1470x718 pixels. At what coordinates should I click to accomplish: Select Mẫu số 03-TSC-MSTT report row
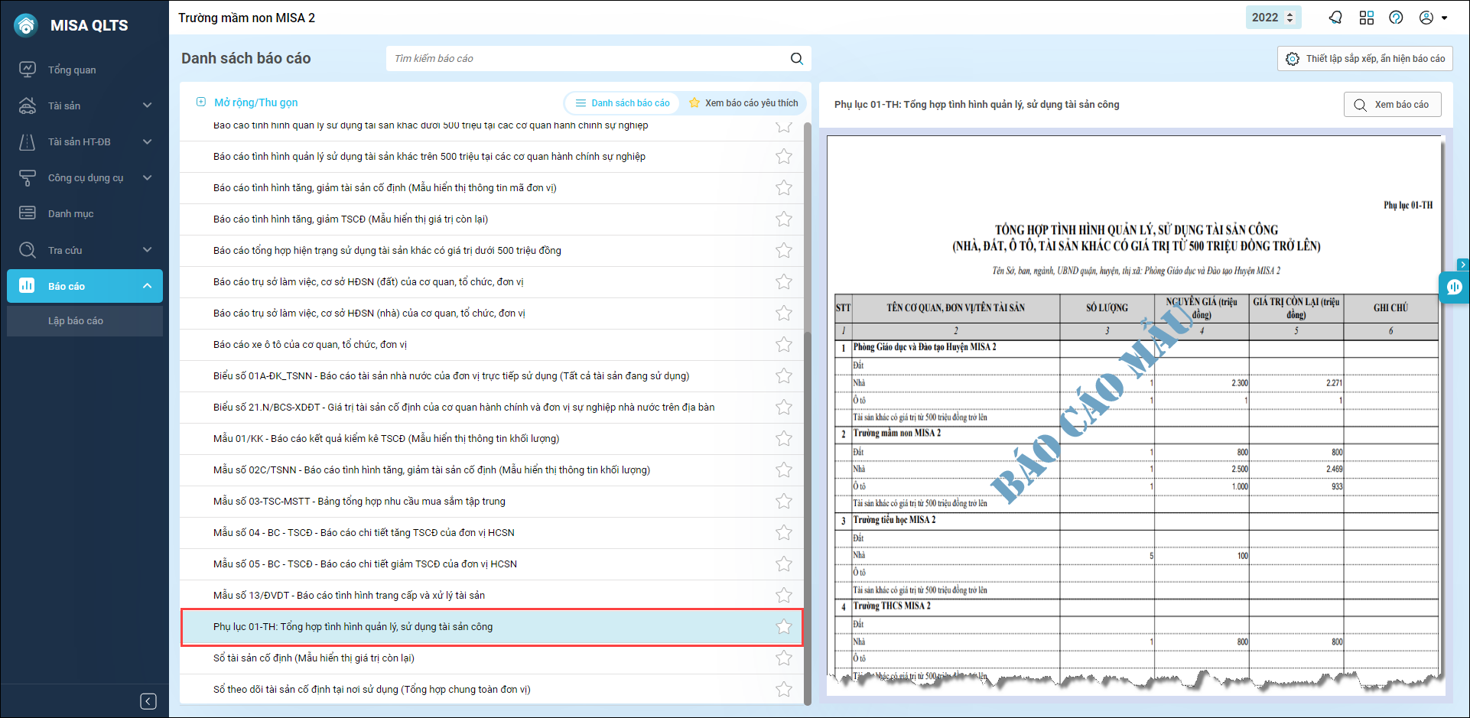point(492,502)
